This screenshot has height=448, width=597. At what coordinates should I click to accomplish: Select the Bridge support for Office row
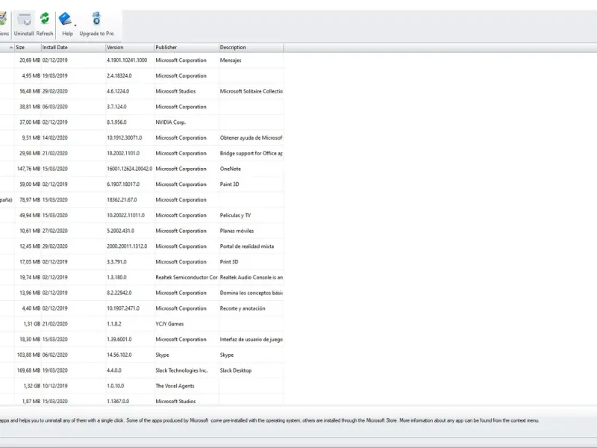142,153
